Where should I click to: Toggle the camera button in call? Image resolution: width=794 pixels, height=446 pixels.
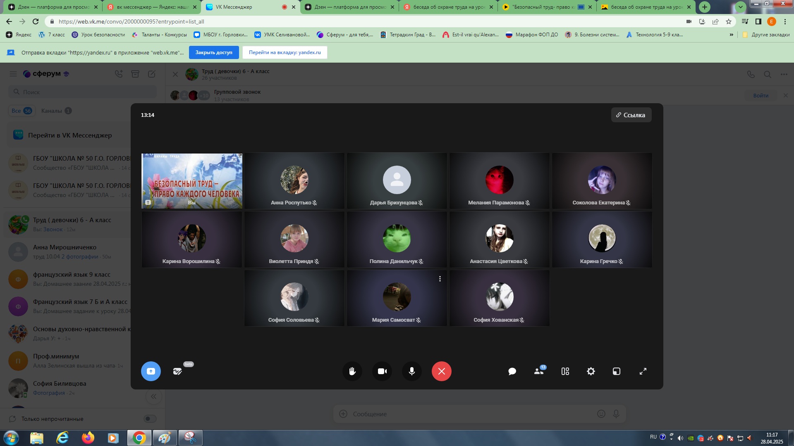tap(382, 371)
